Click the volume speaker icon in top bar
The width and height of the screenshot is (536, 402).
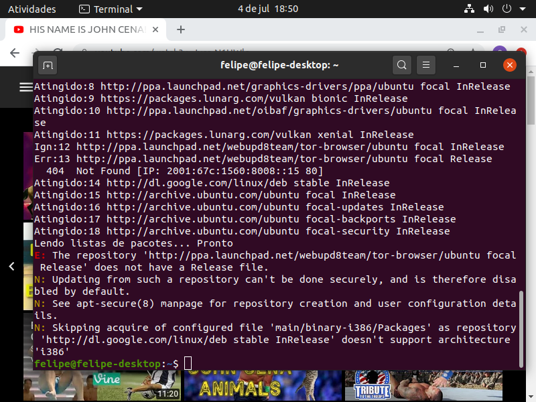tap(488, 9)
